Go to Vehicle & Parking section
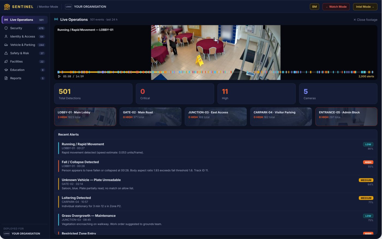The image size is (382, 239). tap(25, 45)
